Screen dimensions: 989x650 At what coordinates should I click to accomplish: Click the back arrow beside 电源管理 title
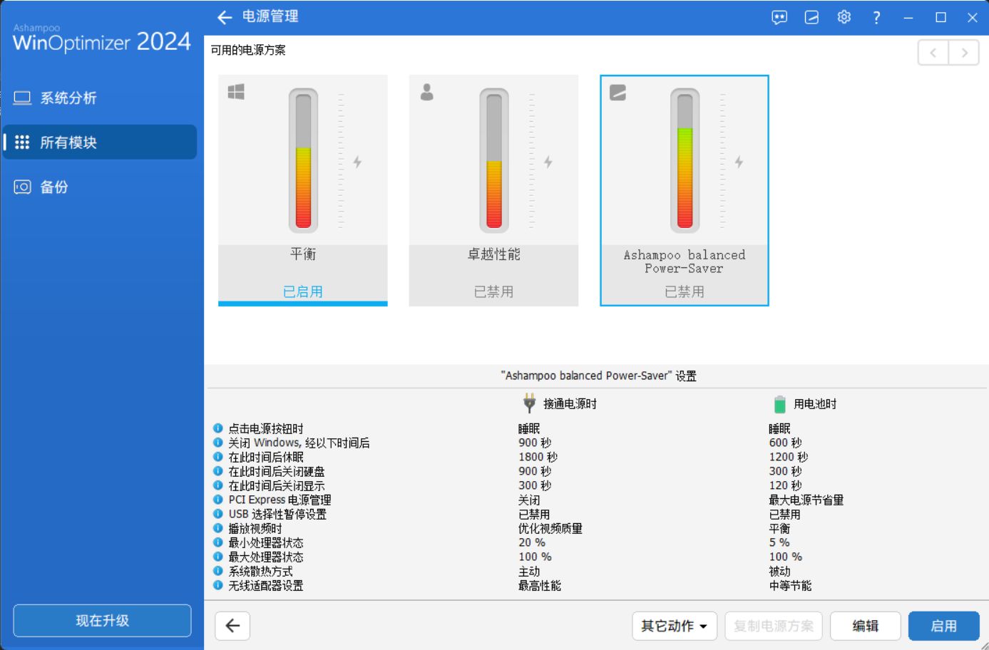[225, 17]
